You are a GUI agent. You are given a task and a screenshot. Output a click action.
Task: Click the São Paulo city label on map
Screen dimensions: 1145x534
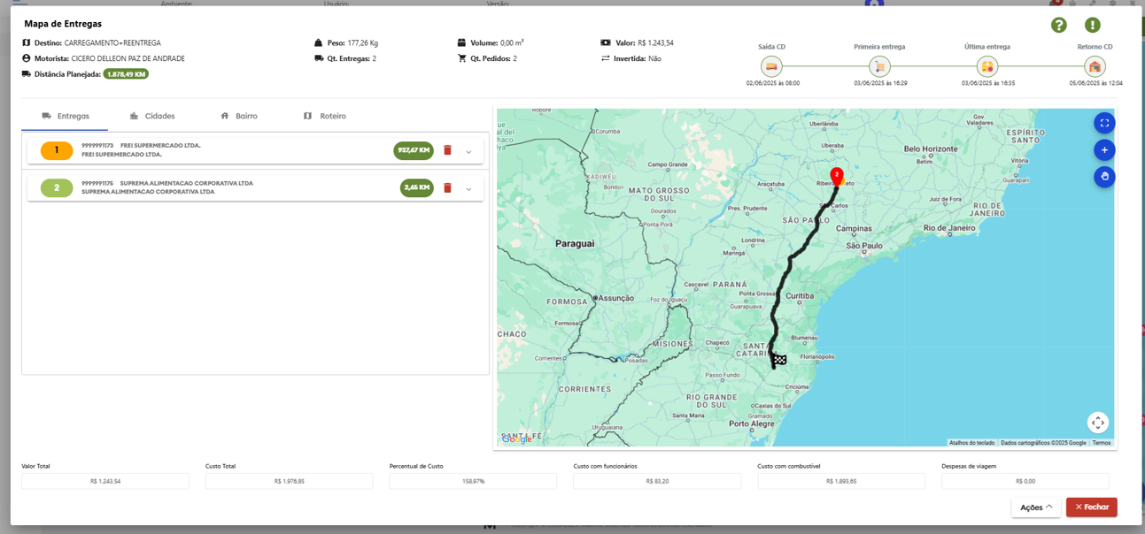click(864, 246)
